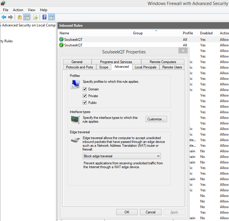The width and height of the screenshot is (229, 221).
Task: Toggle Show/Hide Console Tree icon
Action: point(27,17)
